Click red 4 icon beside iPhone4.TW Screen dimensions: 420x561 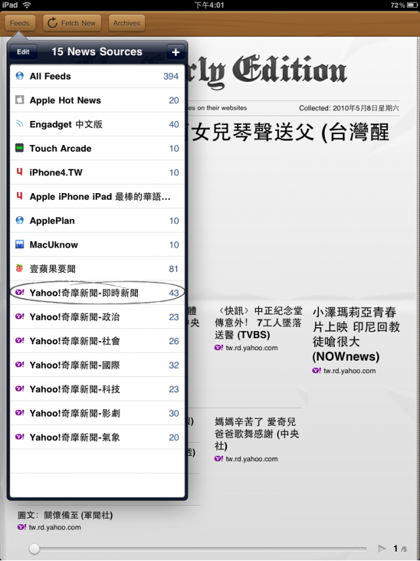coord(20,172)
